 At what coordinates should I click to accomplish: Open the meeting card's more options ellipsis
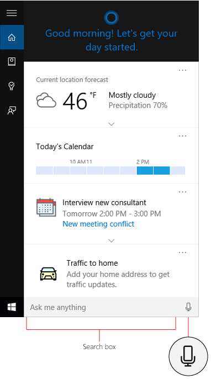click(x=182, y=192)
